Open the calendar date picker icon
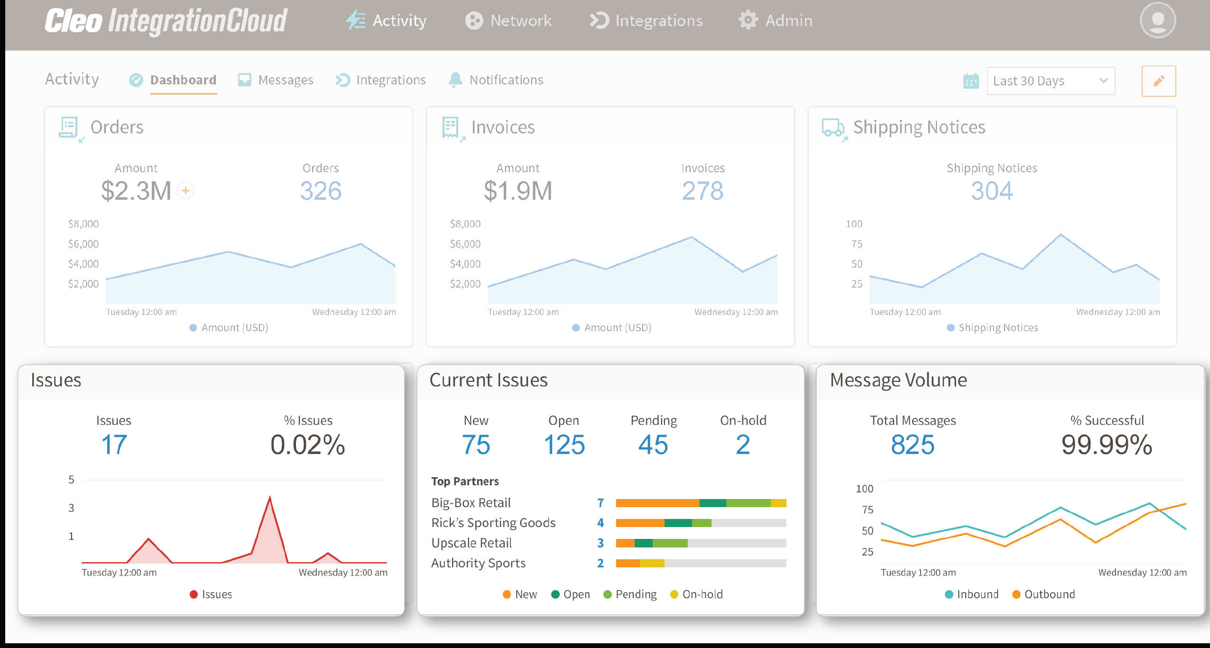The height and width of the screenshot is (648, 1210). (972, 81)
